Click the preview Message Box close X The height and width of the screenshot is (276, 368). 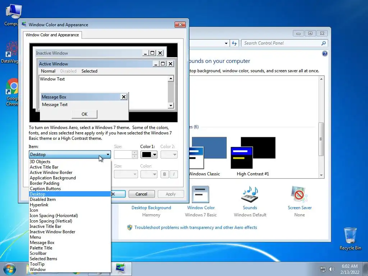pyautogui.click(x=124, y=97)
